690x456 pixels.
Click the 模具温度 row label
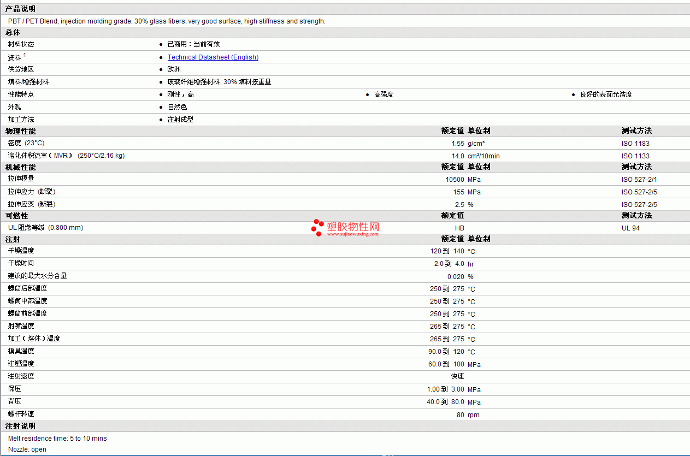[21, 351]
